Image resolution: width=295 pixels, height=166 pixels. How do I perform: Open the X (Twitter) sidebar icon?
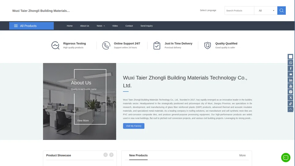coord(290,98)
